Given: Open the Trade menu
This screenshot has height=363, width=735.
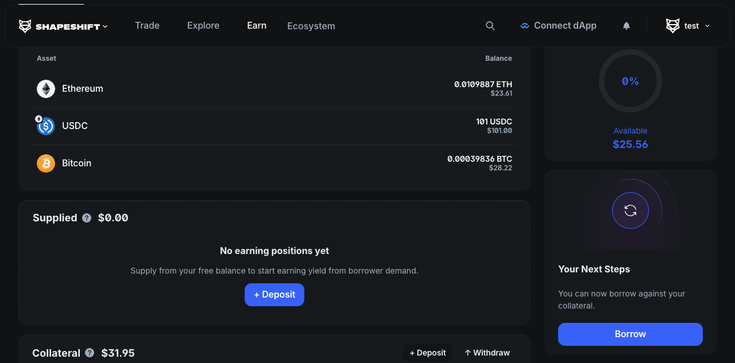Looking at the screenshot, I should coord(147,25).
